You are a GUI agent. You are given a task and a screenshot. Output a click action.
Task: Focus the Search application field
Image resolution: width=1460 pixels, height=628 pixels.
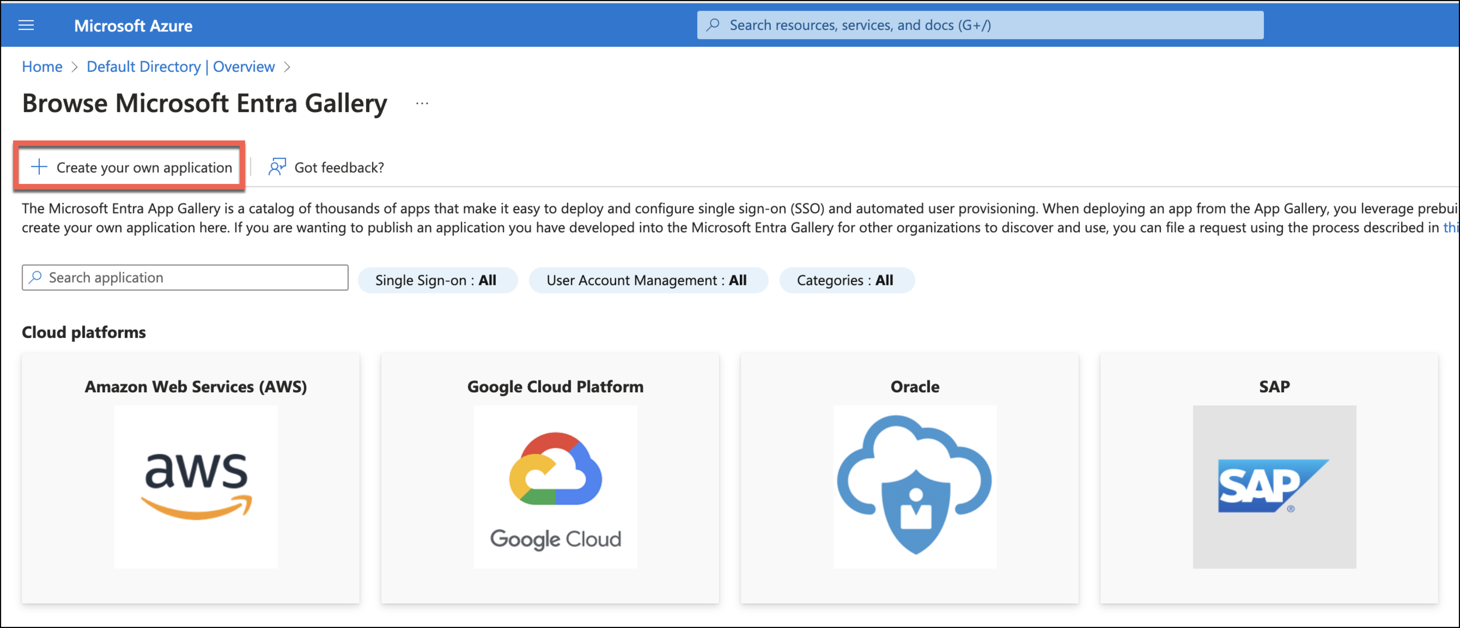185,277
